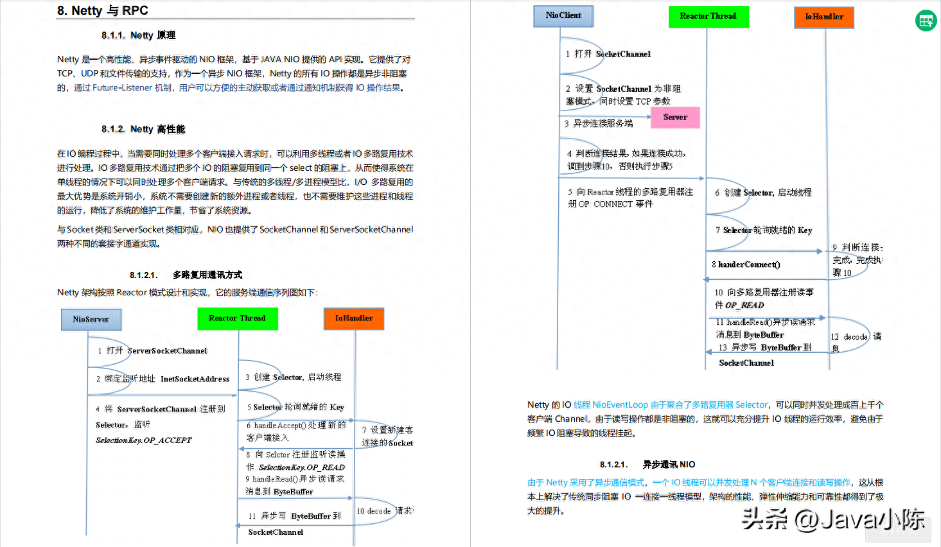Click the orange IoHandler header in left diagram
The width and height of the screenshot is (941, 547).
[353, 318]
